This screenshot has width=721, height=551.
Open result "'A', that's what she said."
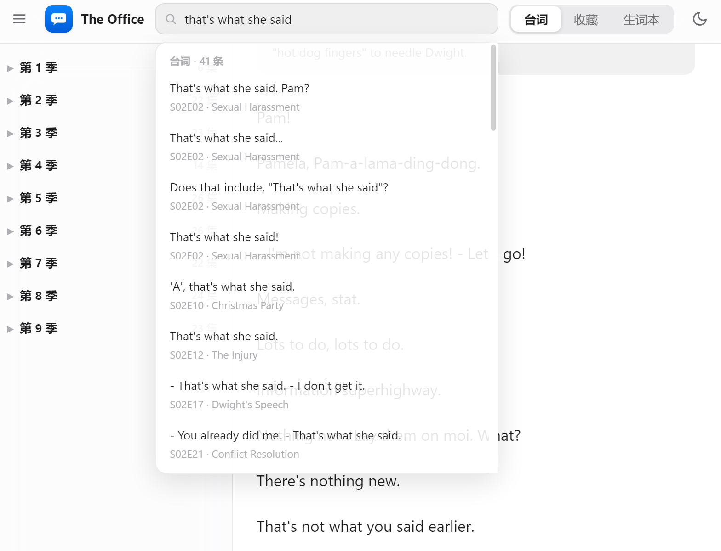pyautogui.click(x=324, y=296)
